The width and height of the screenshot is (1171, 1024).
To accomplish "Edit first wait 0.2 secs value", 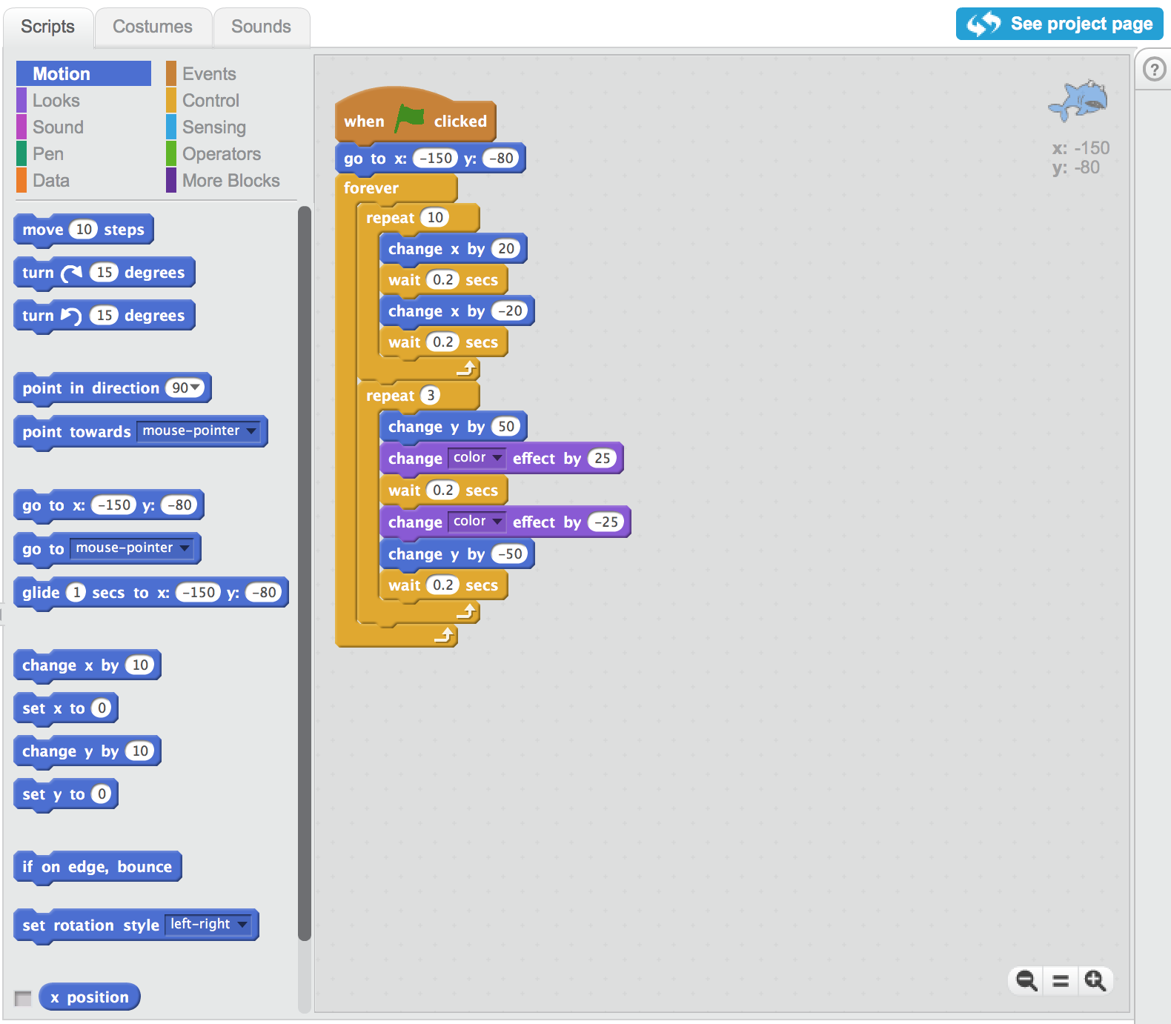I will [442, 280].
